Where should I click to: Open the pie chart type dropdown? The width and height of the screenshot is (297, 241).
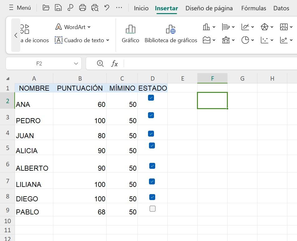click(x=252, y=40)
